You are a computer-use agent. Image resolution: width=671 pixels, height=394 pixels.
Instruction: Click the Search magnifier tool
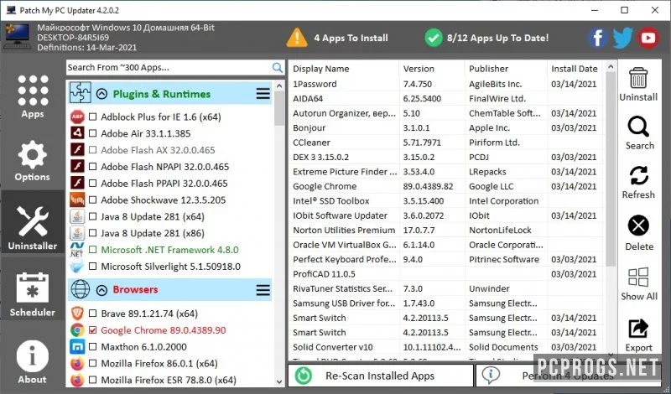(638, 127)
